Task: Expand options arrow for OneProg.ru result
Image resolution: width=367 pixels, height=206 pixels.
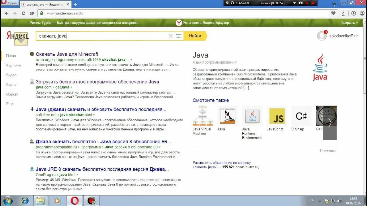Action: [77, 175]
